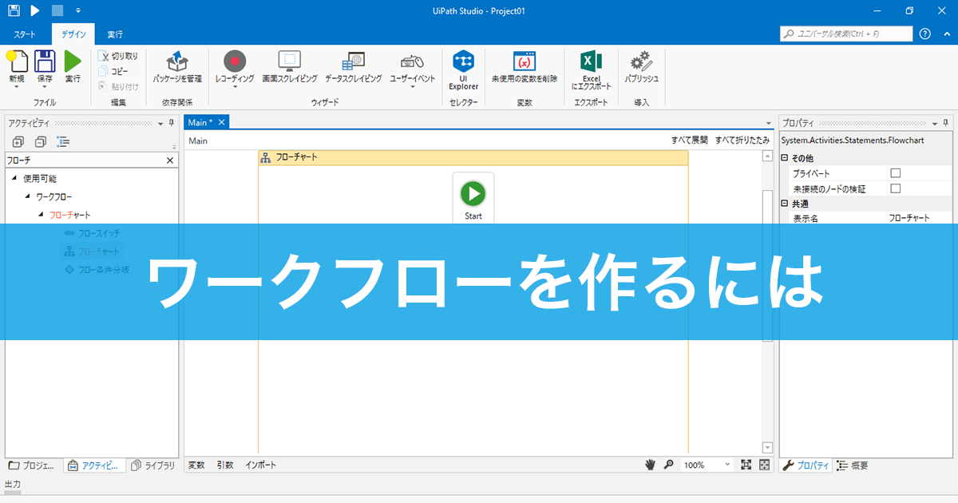Click the stop icon in title bar

pos(57,11)
